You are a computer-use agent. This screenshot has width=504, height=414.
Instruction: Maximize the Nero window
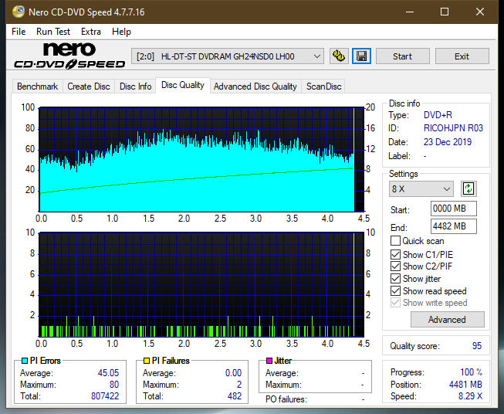445,12
